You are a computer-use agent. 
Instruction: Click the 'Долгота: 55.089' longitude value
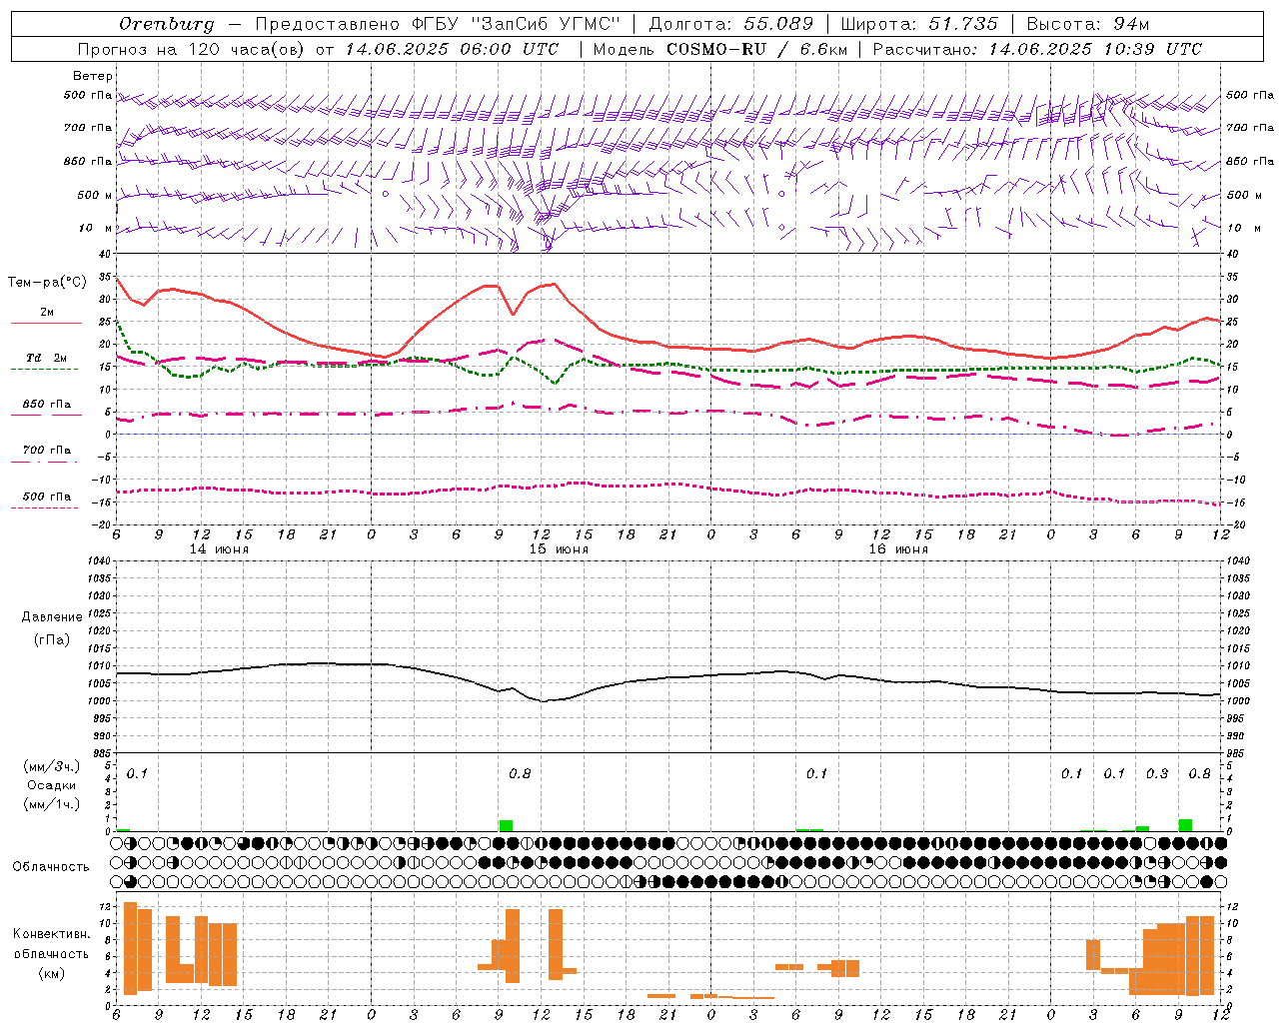coord(731,23)
